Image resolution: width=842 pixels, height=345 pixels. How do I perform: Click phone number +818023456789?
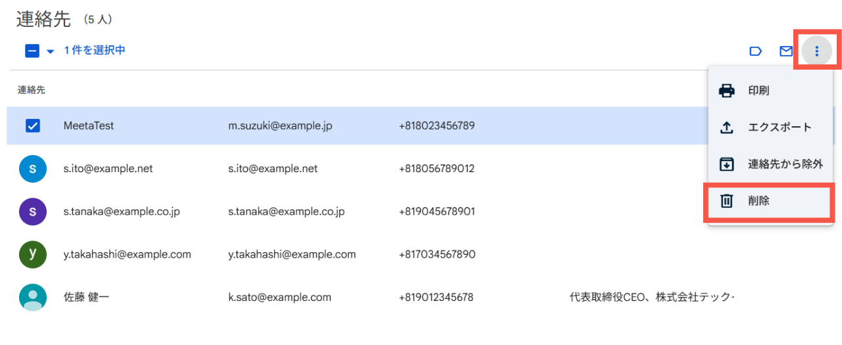(x=437, y=126)
